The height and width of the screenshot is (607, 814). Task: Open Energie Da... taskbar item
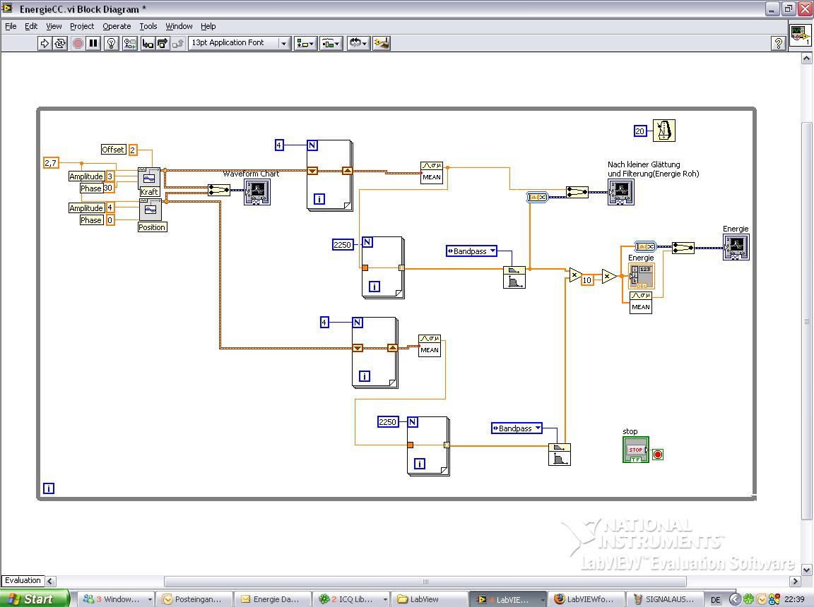click(x=272, y=599)
